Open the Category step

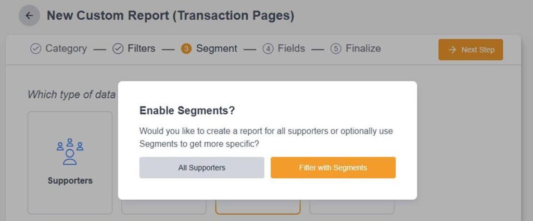[66, 48]
